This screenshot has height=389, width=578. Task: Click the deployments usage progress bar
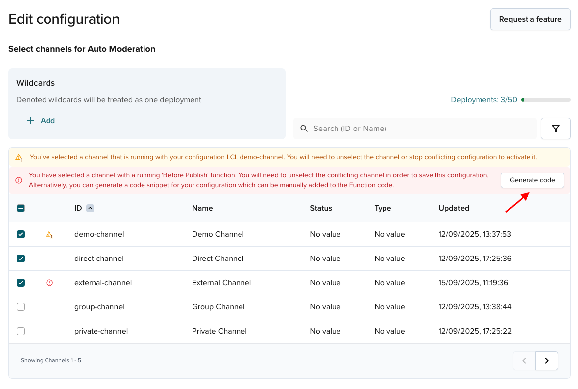[545, 100]
